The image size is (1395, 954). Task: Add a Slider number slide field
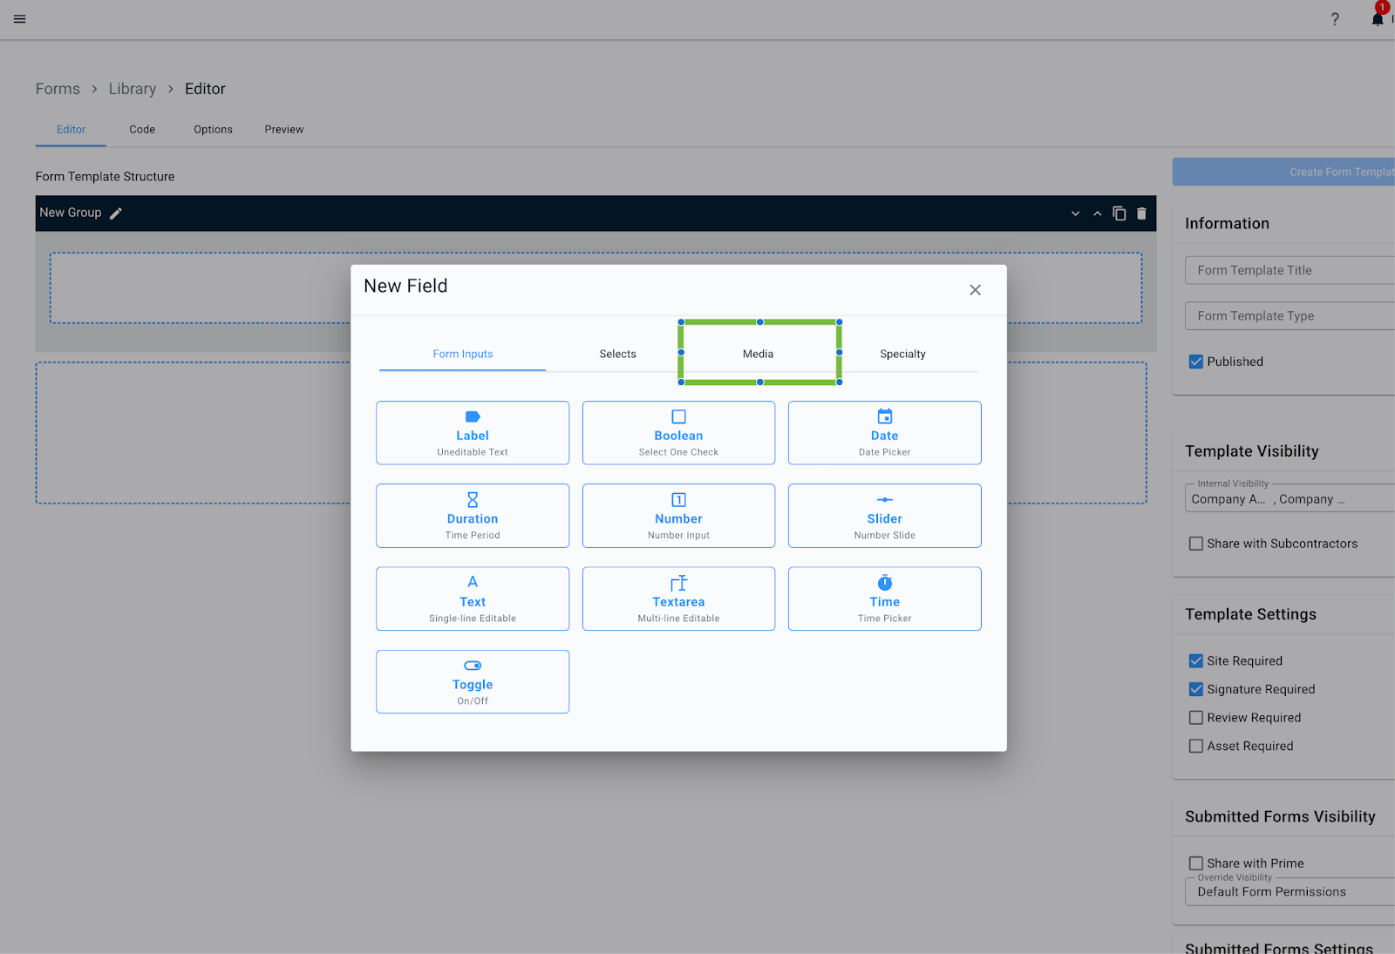click(x=884, y=516)
